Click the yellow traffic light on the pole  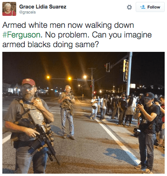124,66
